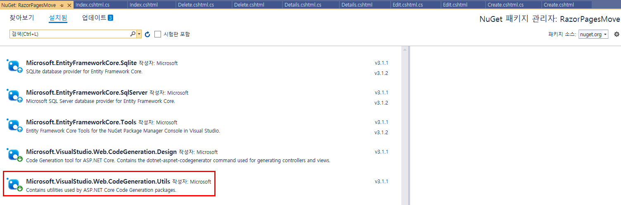Select Microsoft.VisualStudio.Web.CodeGeneration.Design package name
This screenshot has height=205, width=621.
pyautogui.click(x=101, y=152)
